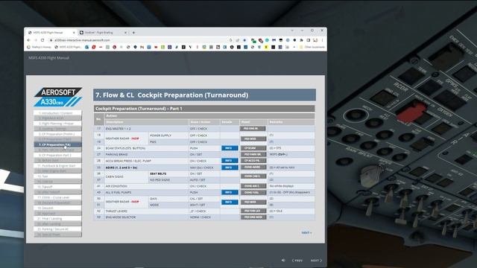This screenshot has height=268, width=477.
Task: Open chapter 13 Taxi
Action: [57, 176]
